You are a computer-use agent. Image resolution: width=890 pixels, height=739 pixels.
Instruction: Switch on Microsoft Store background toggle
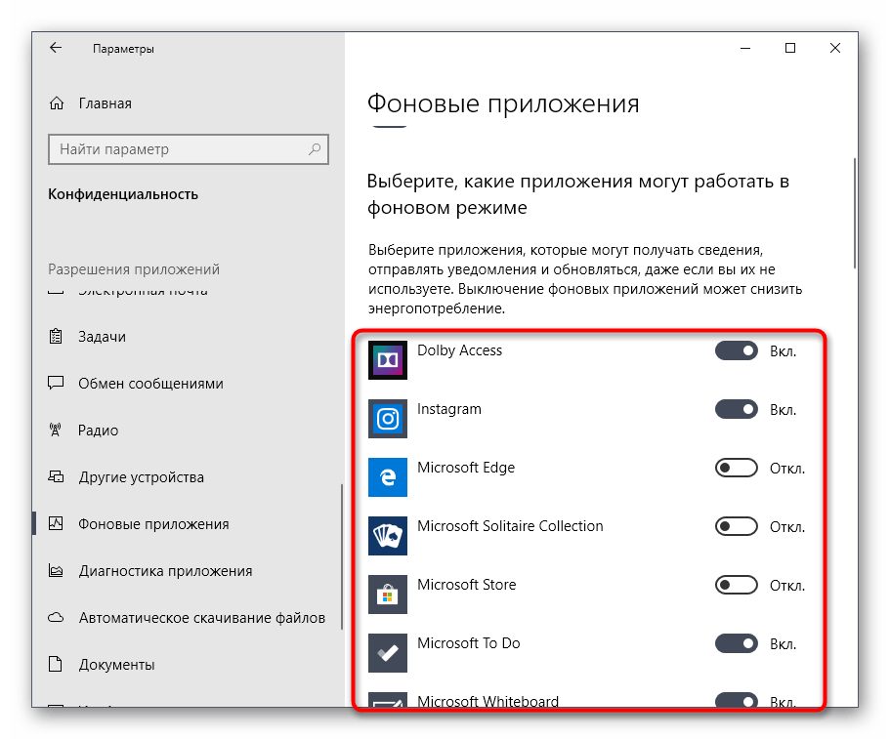click(x=737, y=585)
